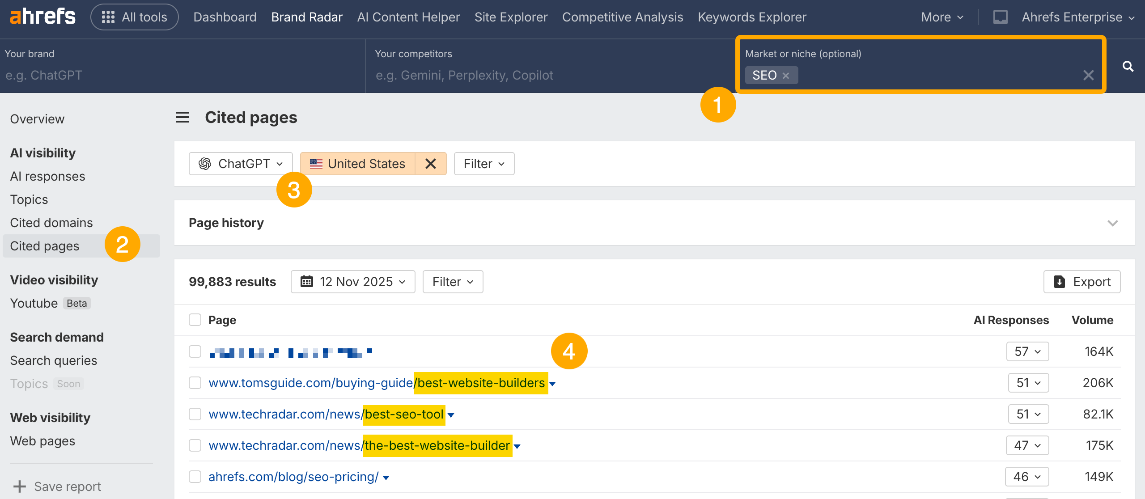
Task: Toggle the sidebar hamburger menu
Action: coord(182,118)
